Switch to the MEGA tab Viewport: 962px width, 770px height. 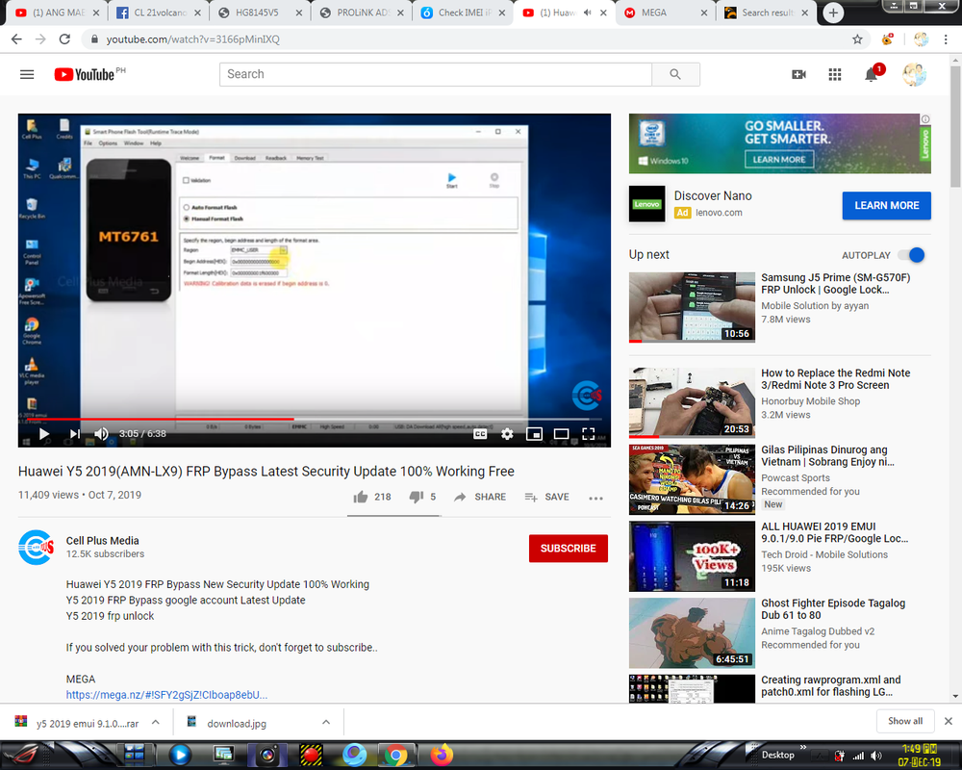(x=666, y=13)
